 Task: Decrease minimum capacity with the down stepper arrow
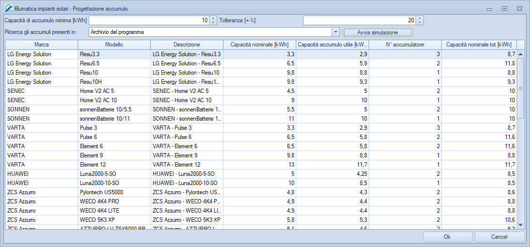point(213,23)
